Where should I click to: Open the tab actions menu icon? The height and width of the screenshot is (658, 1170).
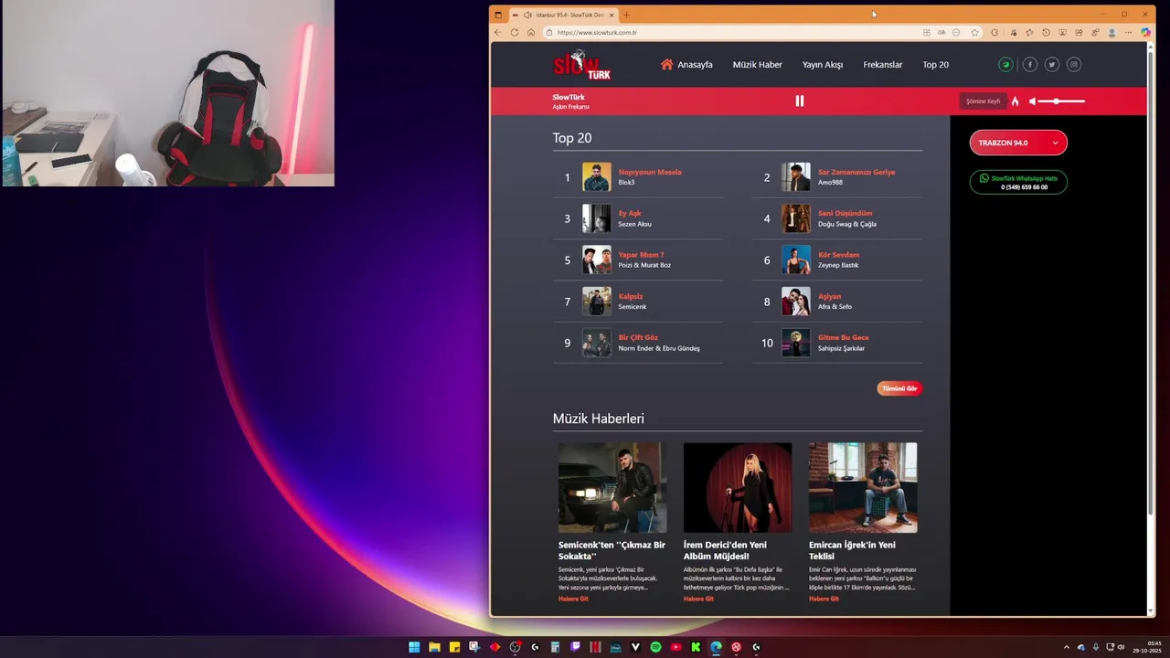tap(498, 15)
